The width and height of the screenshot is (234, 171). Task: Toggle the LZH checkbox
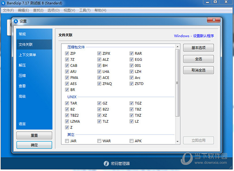tap(131, 72)
